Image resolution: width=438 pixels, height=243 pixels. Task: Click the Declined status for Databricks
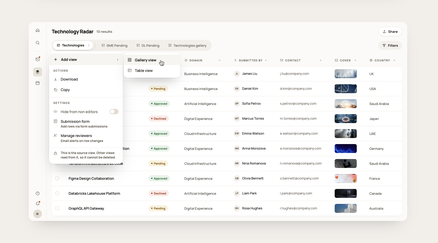tap(159, 193)
